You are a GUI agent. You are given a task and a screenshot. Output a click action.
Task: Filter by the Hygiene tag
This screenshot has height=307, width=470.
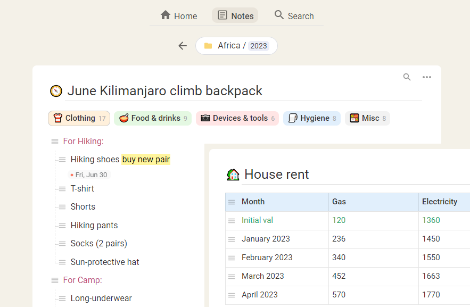click(311, 118)
